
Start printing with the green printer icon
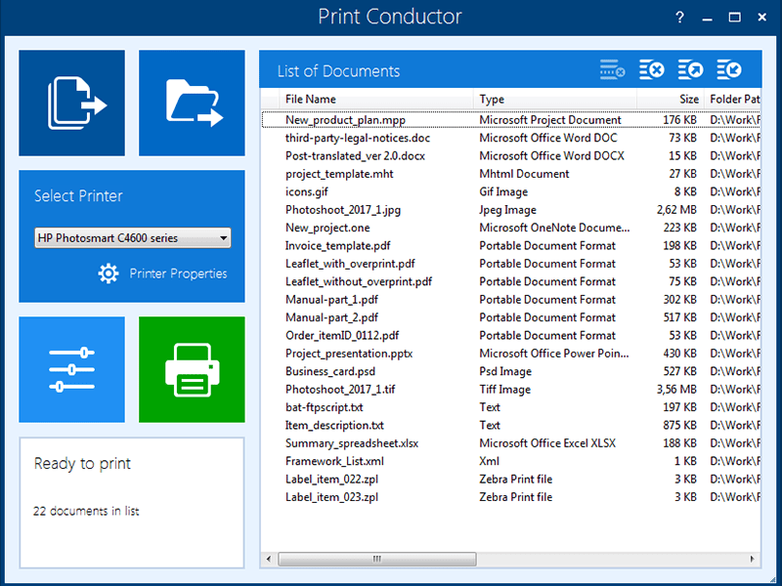click(192, 369)
